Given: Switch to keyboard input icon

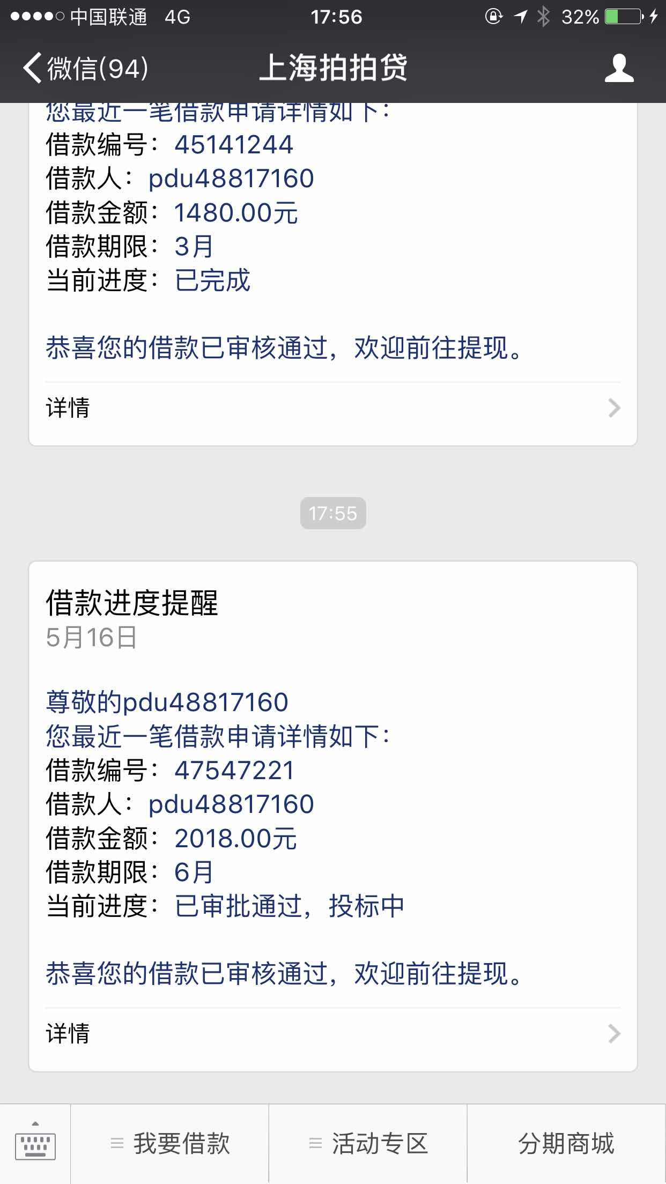Looking at the screenshot, I should pyautogui.click(x=35, y=1143).
